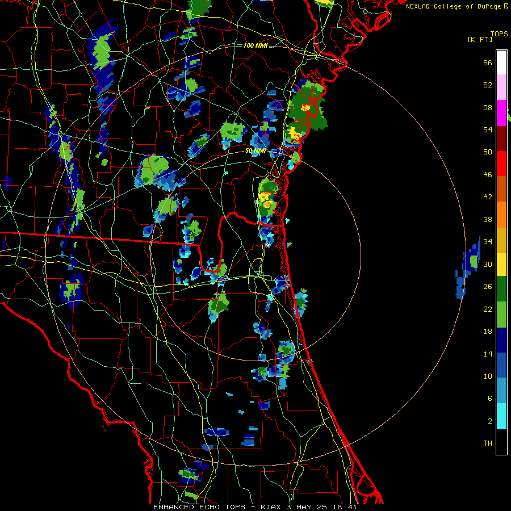Click the 38 legend value

(488, 219)
